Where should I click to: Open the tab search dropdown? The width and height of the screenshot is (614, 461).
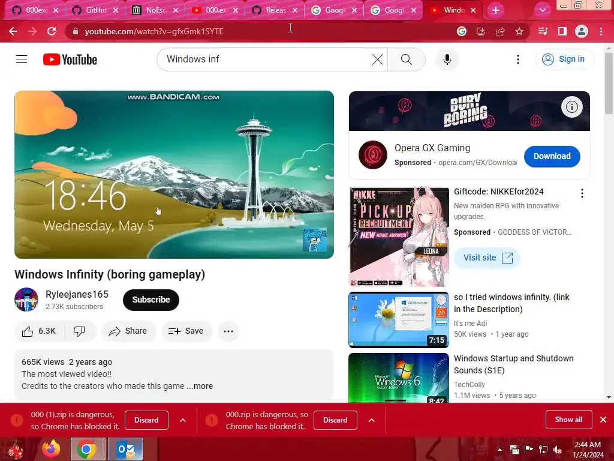(x=542, y=10)
